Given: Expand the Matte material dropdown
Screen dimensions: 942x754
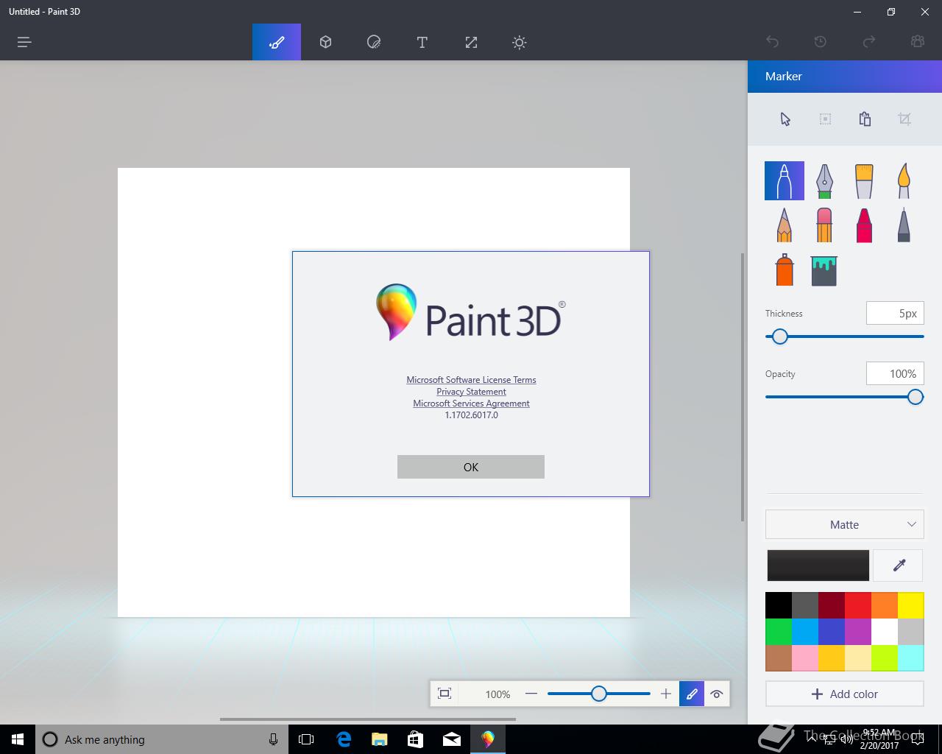Looking at the screenshot, I should click(x=845, y=524).
